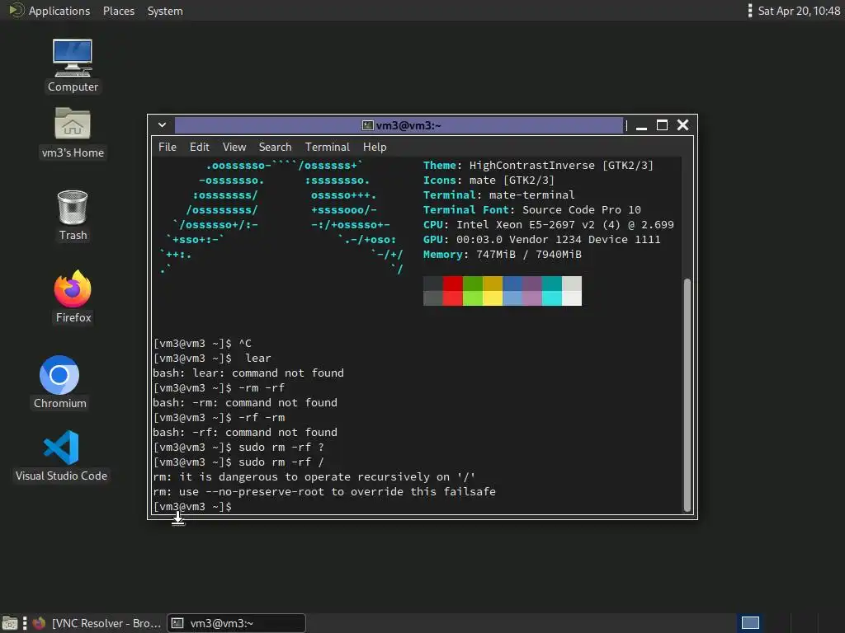This screenshot has height=633, width=845.
Task: Open the Search menu in terminal
Action: [x=275, y=147]
